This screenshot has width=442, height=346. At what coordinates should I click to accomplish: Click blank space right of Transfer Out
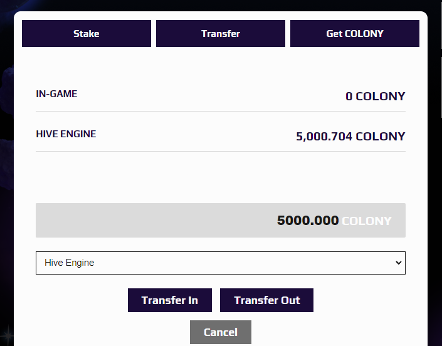coord(364,300)
